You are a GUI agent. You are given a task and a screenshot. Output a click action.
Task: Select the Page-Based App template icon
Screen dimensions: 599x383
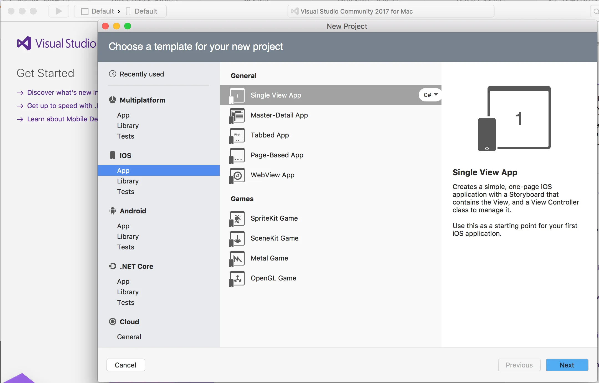(237, 155)
